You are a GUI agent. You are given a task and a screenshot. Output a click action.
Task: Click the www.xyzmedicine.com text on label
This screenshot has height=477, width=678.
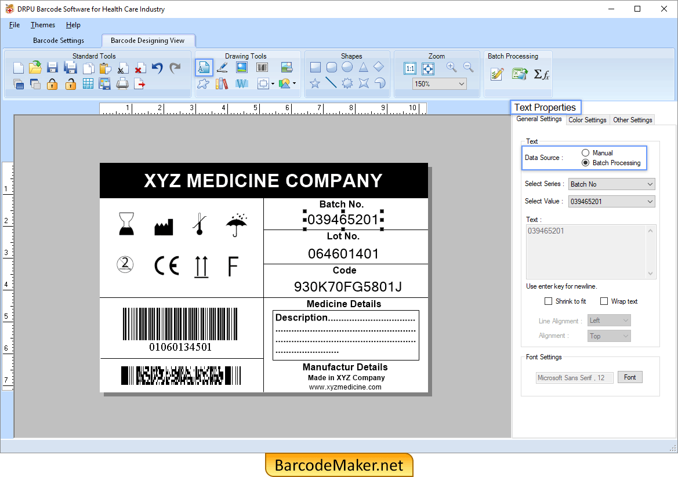345,387
